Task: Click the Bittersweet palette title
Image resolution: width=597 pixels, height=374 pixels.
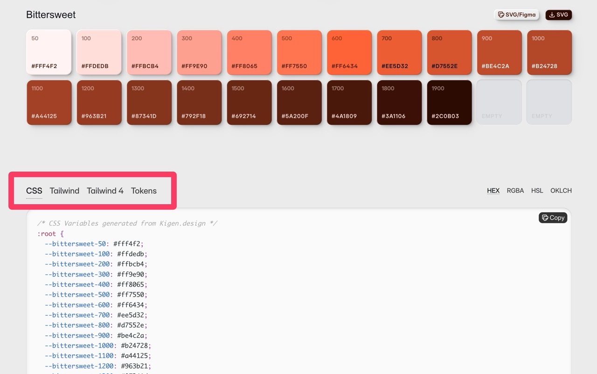Action: pyautogui.click(x=51, y=15)
